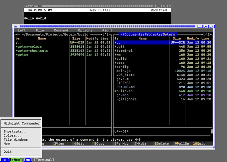The width and height of the screenshot is (227, 162).
Task: Click the hamburger start button in taskbar
Action: tap(5, 160)
